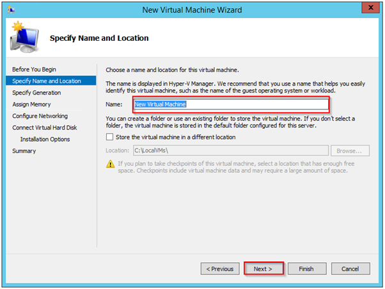Go to the Summary step
Viewport: 385px width, 289px height.
coord(24,151)
